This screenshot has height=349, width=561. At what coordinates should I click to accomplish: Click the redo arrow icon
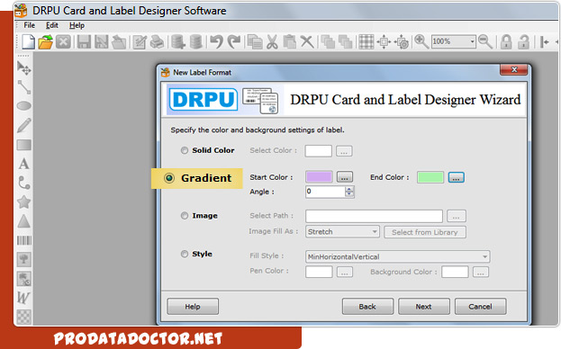pyautogui.click(x=234, y=41)
